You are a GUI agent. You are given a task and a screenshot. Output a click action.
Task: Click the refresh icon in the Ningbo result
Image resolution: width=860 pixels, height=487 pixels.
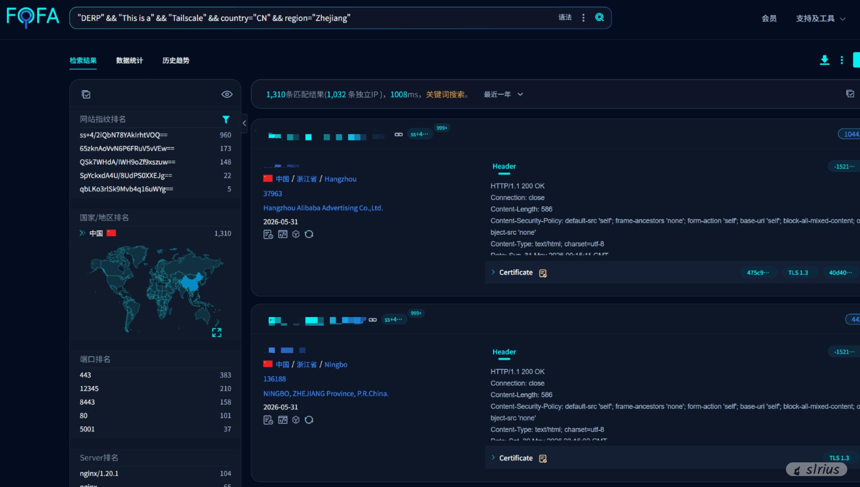(x=309, y=419)
